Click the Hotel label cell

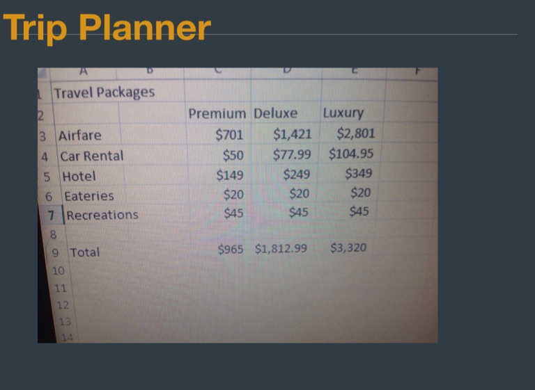[x=79, y=176]
